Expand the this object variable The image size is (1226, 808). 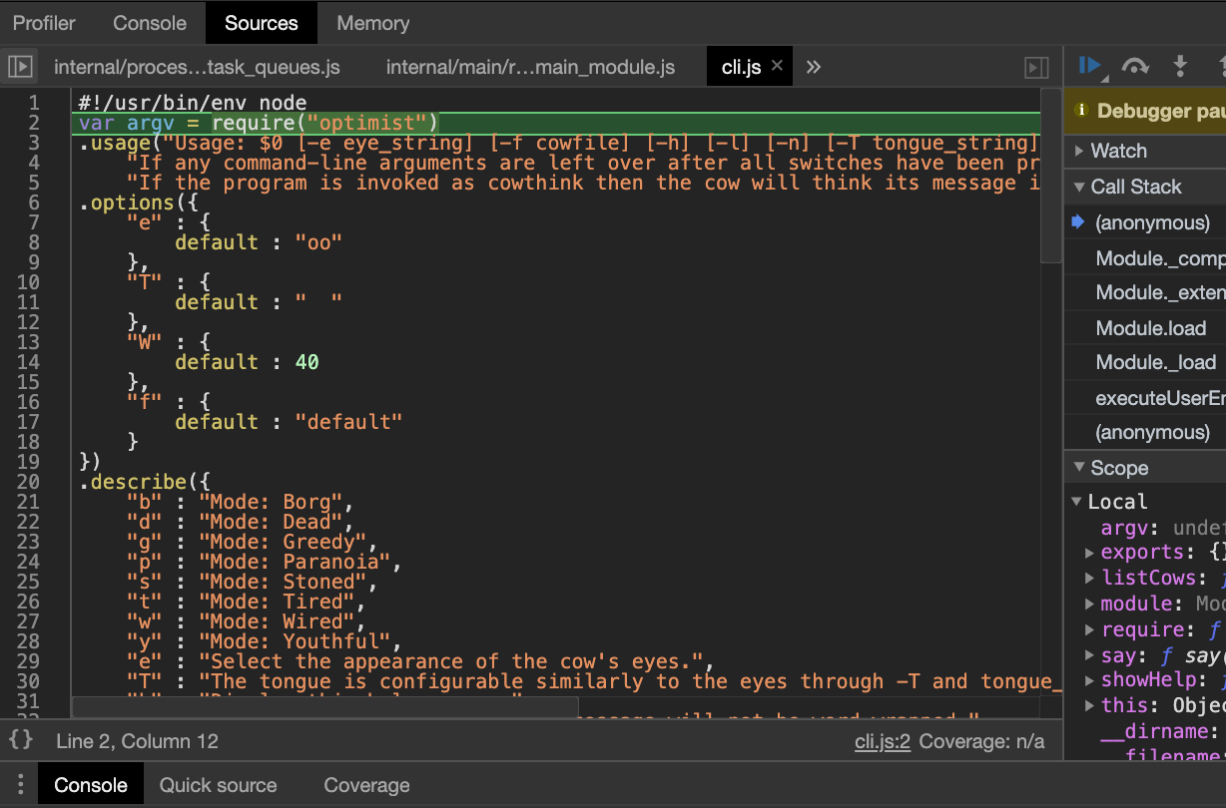click(1090, 706)
